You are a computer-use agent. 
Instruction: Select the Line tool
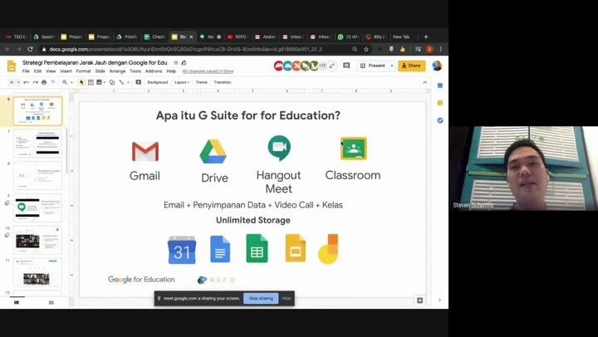[x=121, y=82]
